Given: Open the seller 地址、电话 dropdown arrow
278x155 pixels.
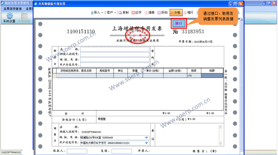Looking at the screenshot, I should [146, 138].
